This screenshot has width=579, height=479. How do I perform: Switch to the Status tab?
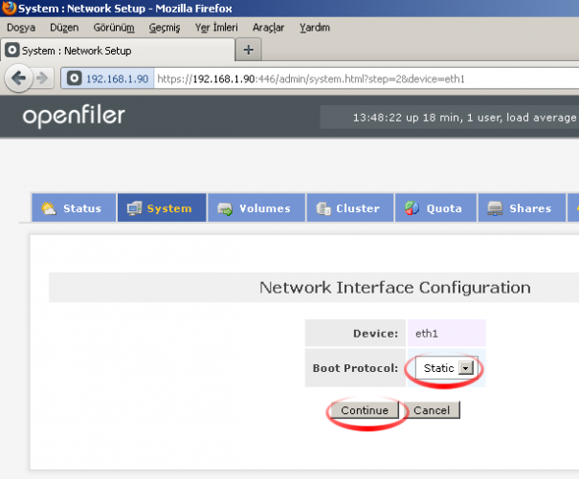[x=74, y=207]
